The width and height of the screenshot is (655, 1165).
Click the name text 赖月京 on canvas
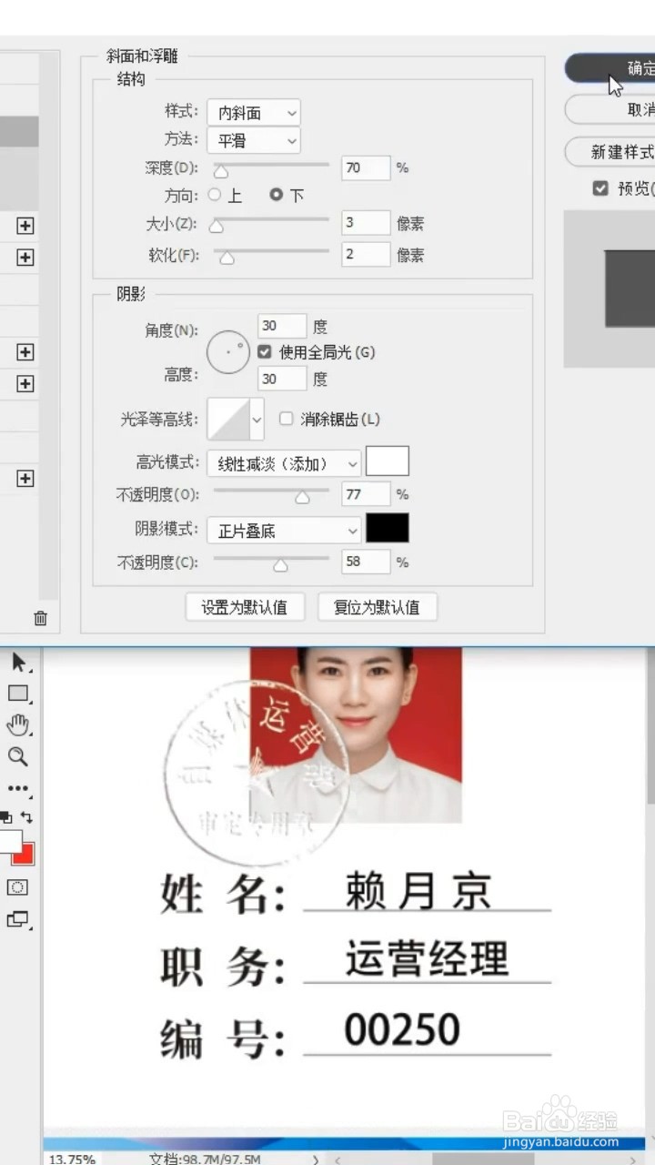pyautogui.click(x=419, y=890)
